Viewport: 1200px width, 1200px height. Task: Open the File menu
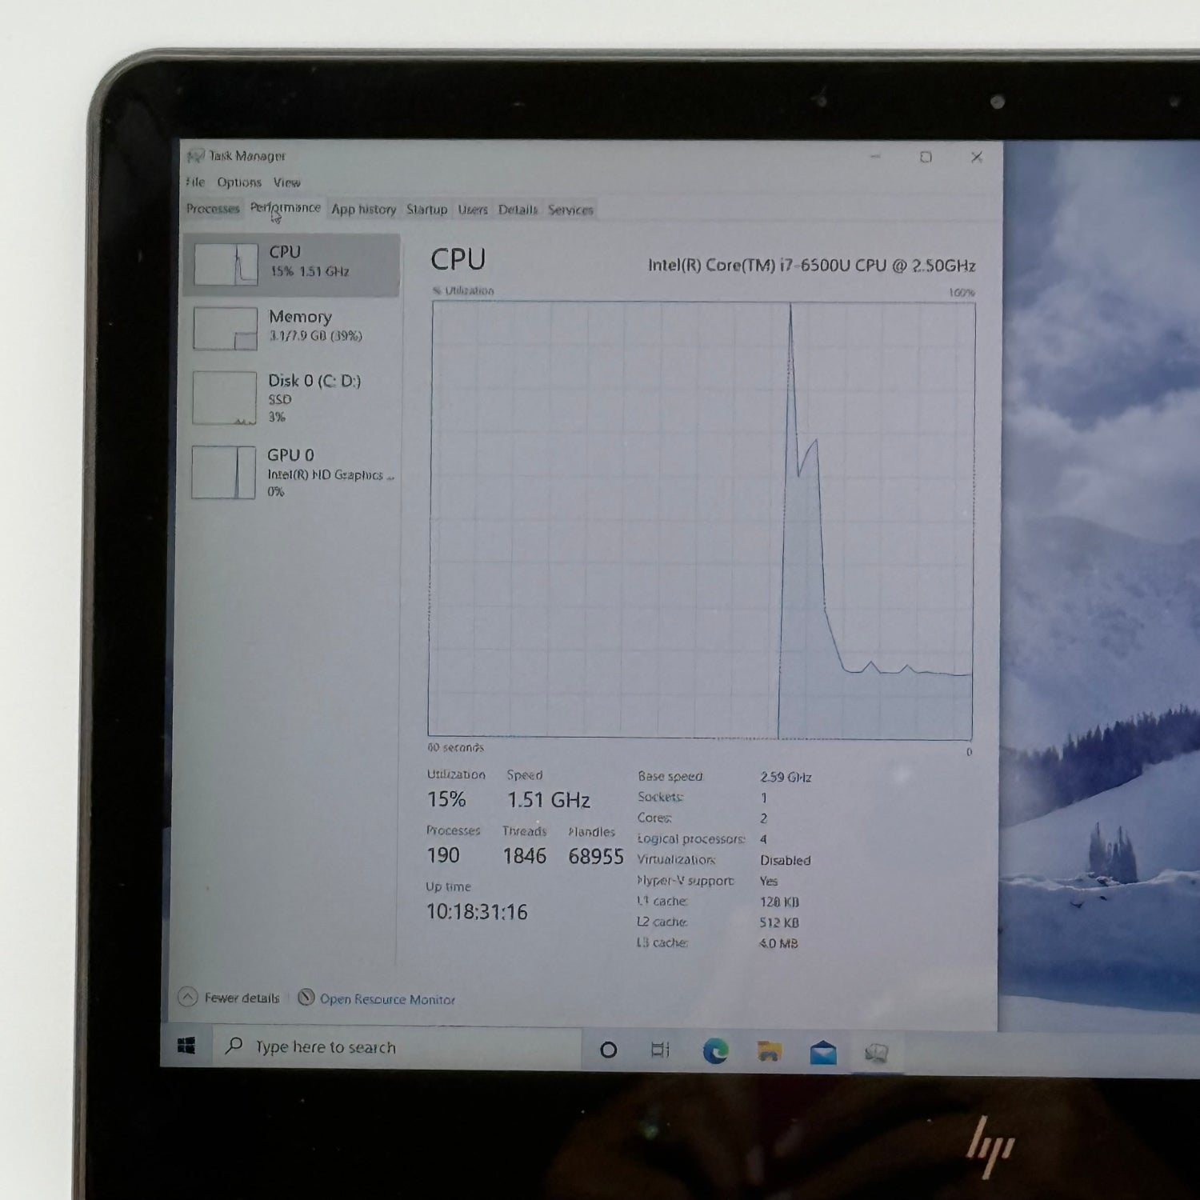pyautogui.click(x=196, y=182)
